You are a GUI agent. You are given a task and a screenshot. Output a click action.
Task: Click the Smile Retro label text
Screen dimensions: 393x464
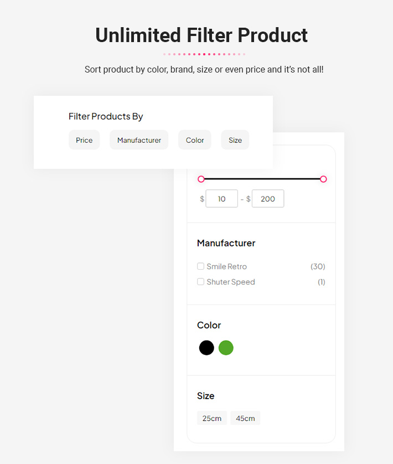pos(227,266)
